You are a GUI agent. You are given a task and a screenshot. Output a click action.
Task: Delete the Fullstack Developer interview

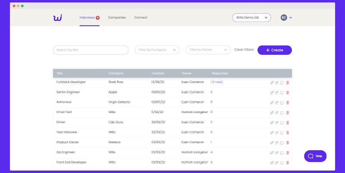tap(287, 82)
